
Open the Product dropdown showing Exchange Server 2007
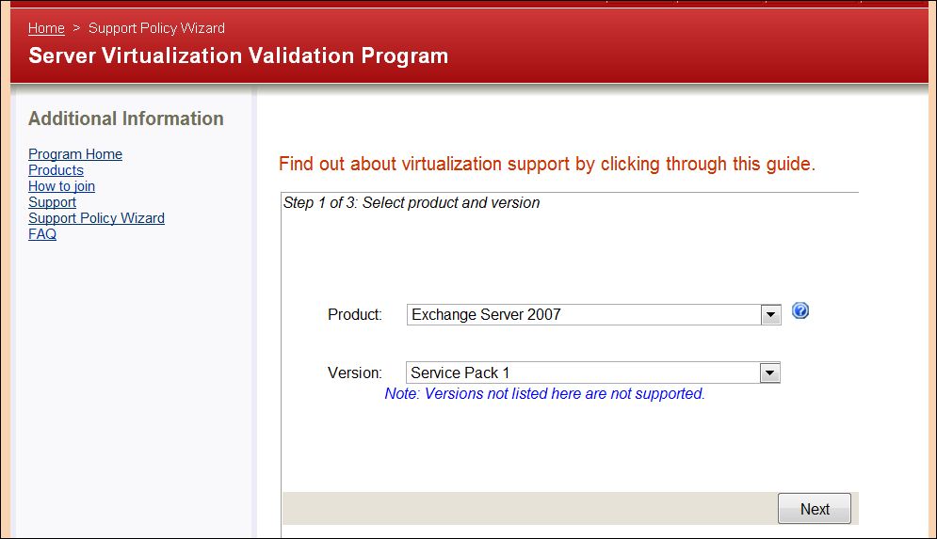click(584, 315)
